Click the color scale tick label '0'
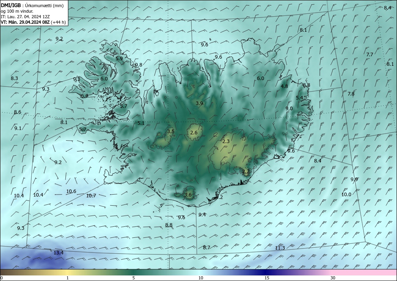The image size is (397, 281). click(x=2, y=278)
